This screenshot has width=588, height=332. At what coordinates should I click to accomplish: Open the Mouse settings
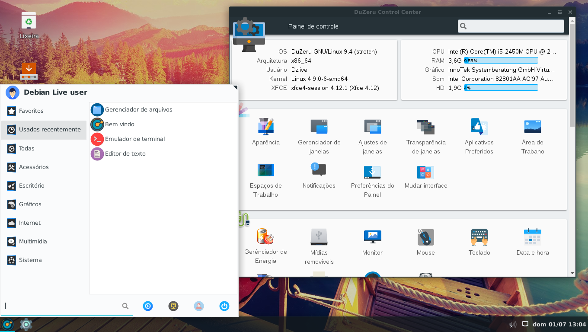pyautogui.click(x=426, y=237)
